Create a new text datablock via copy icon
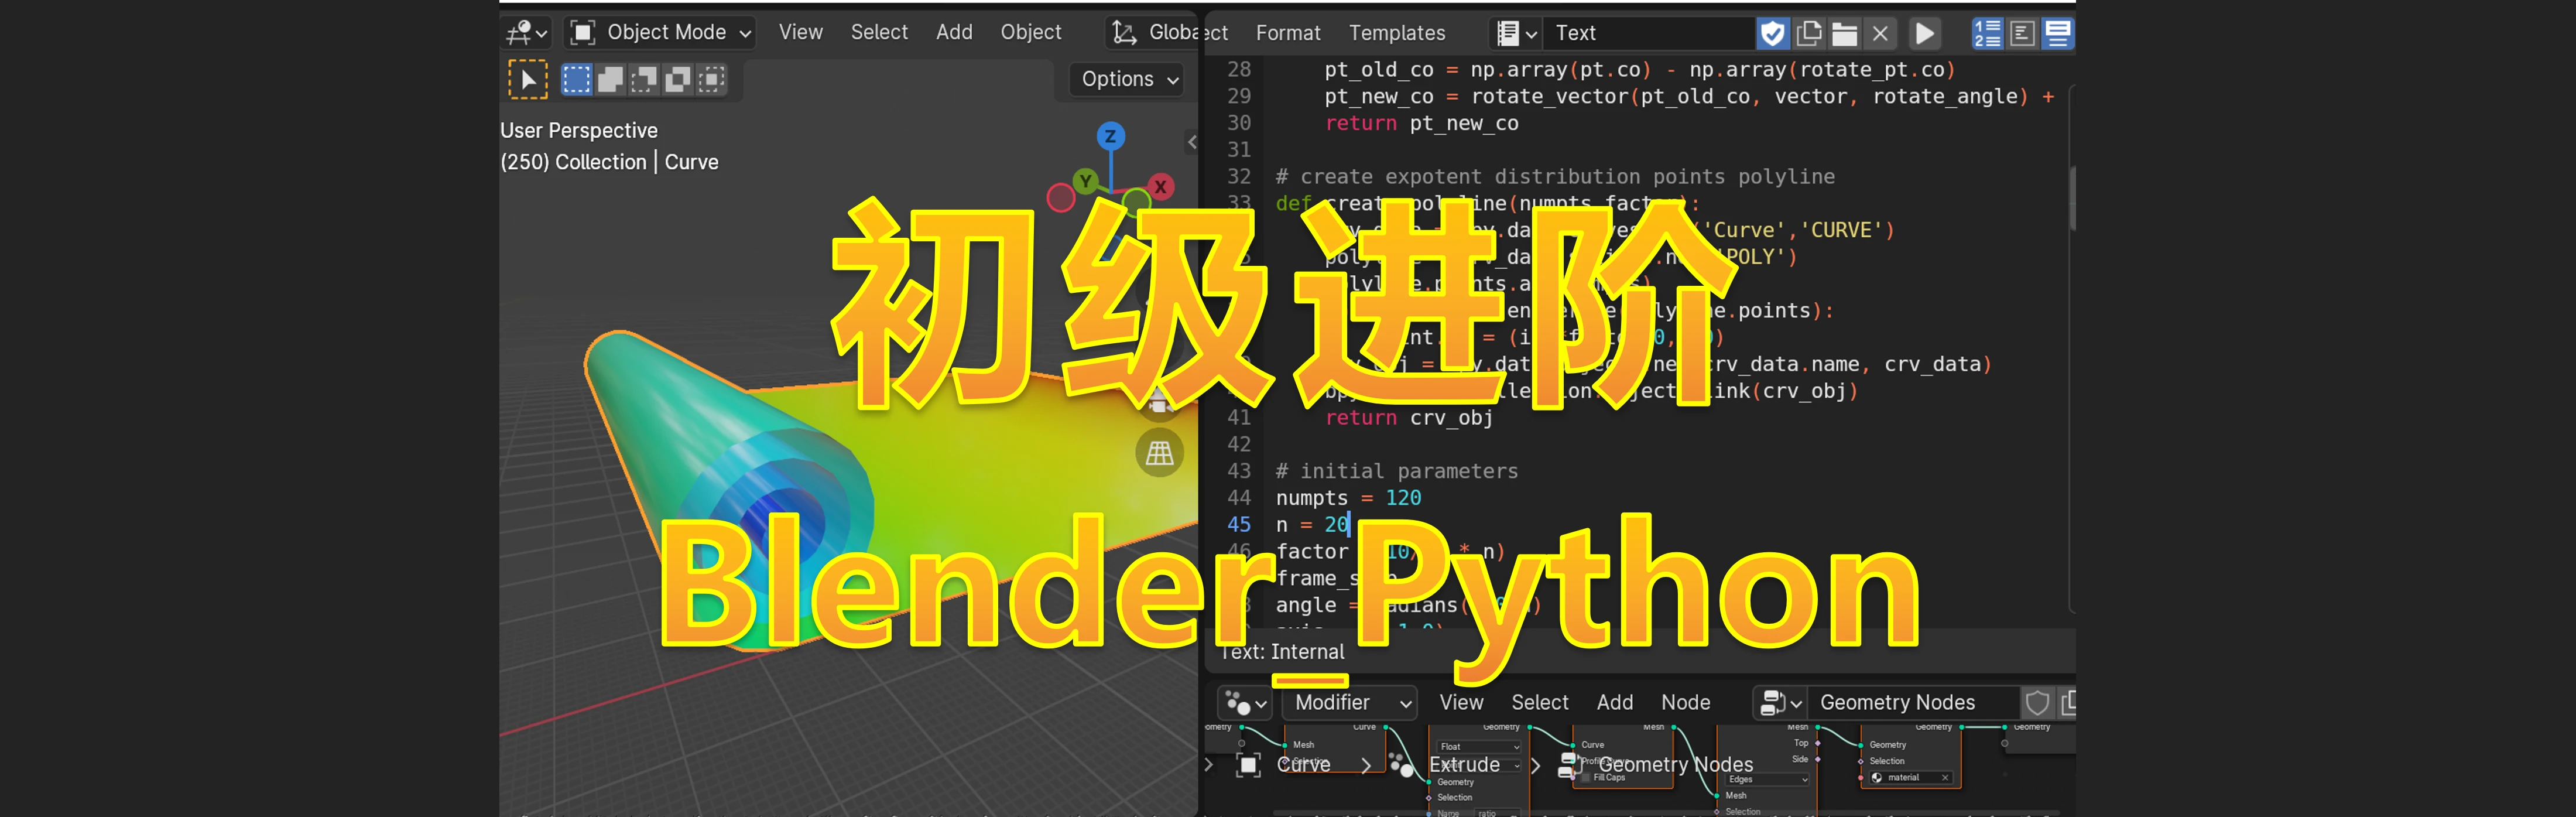This screenshot has width=2576, height=817. [x=1809, y=33]
